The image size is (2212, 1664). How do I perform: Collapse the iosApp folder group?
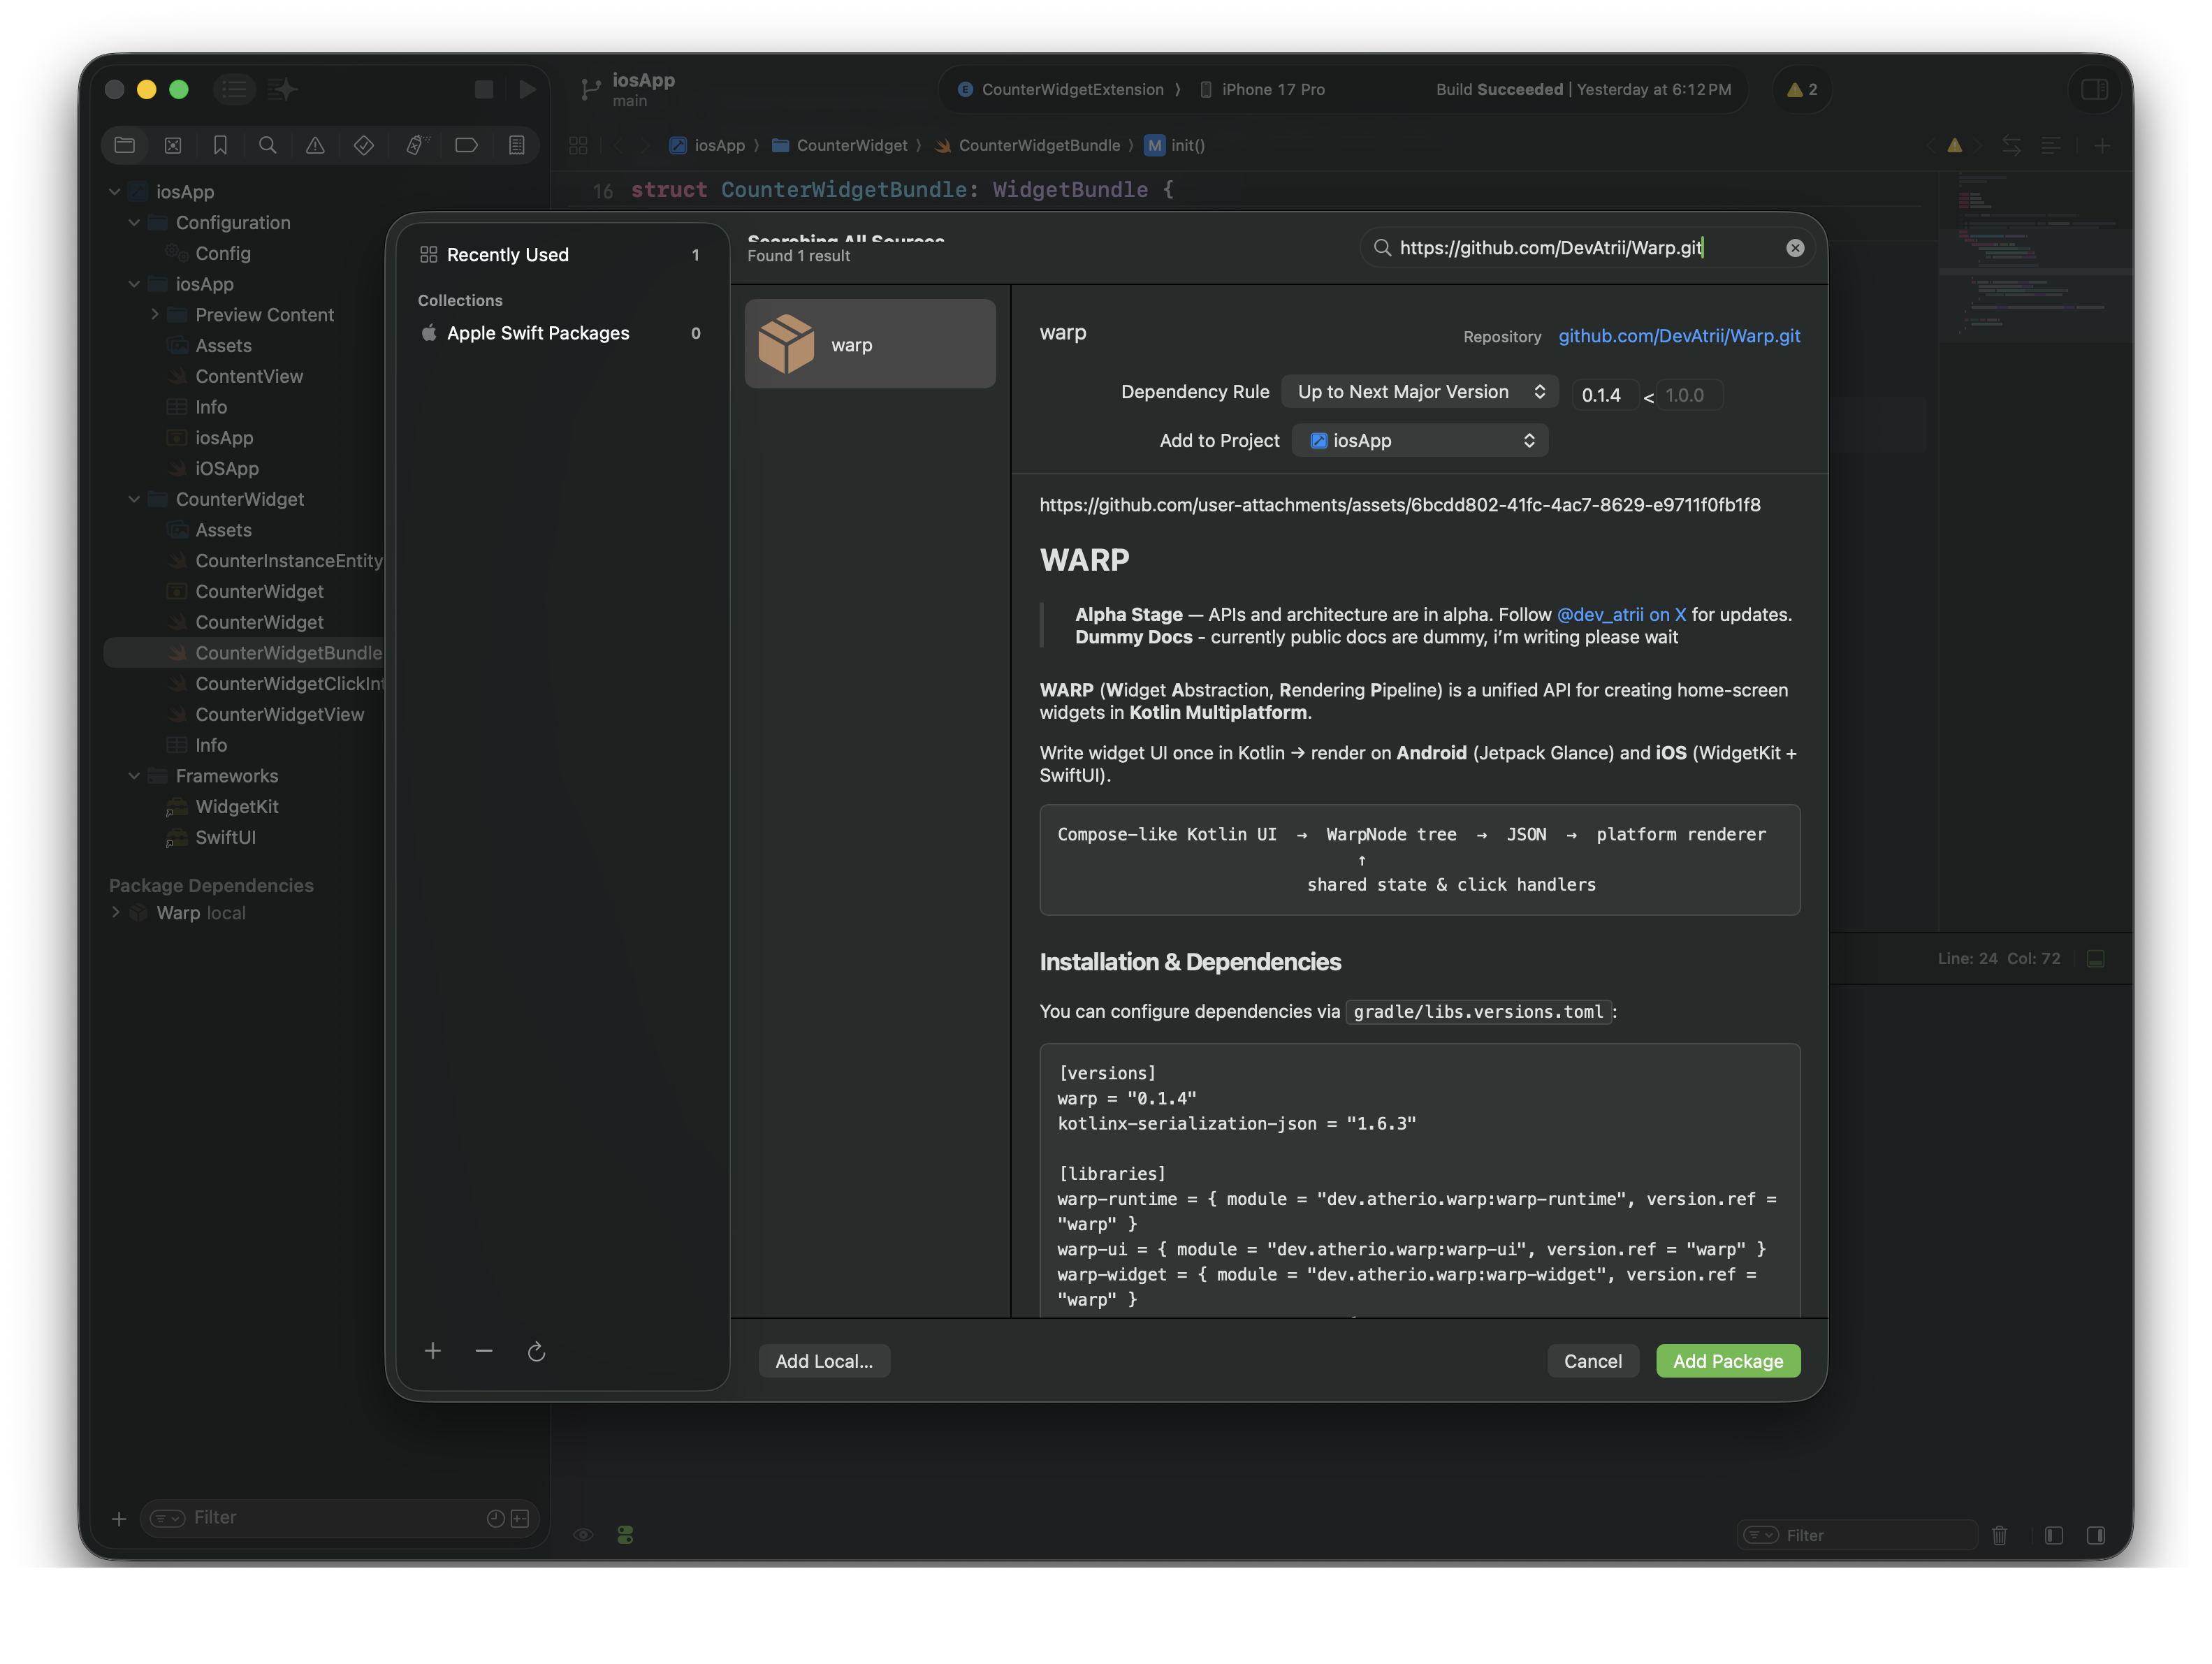point(134,284)
